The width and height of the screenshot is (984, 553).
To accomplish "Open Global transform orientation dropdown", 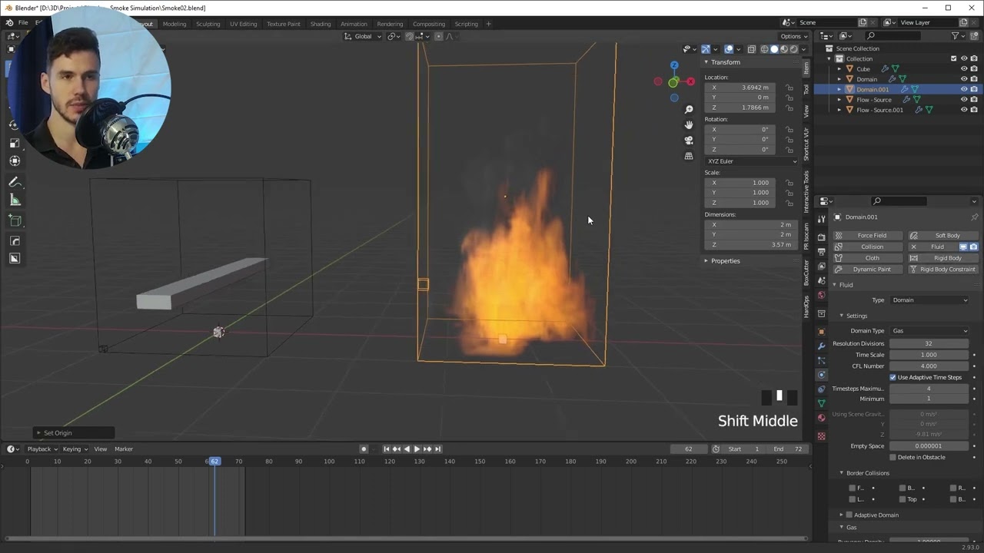I will pyautogui.click(x=362, y=36).
